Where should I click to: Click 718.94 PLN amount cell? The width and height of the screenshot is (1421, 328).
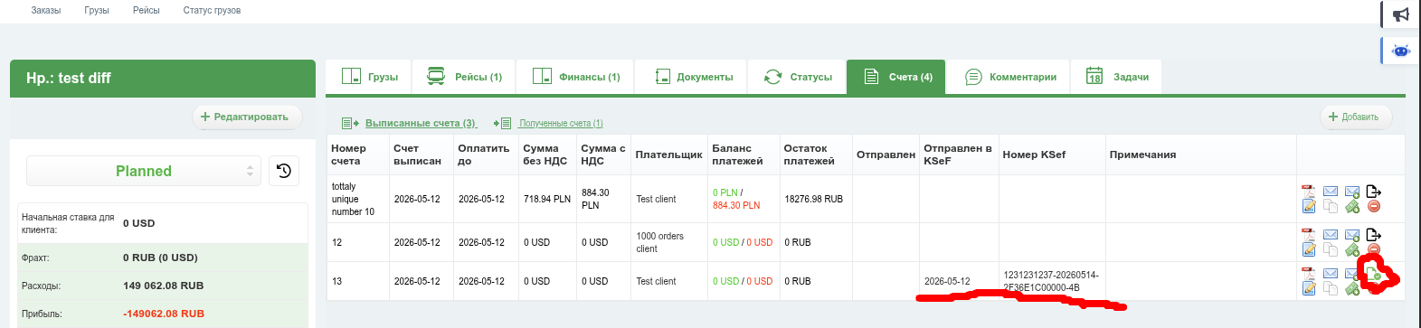coord(547,199)
